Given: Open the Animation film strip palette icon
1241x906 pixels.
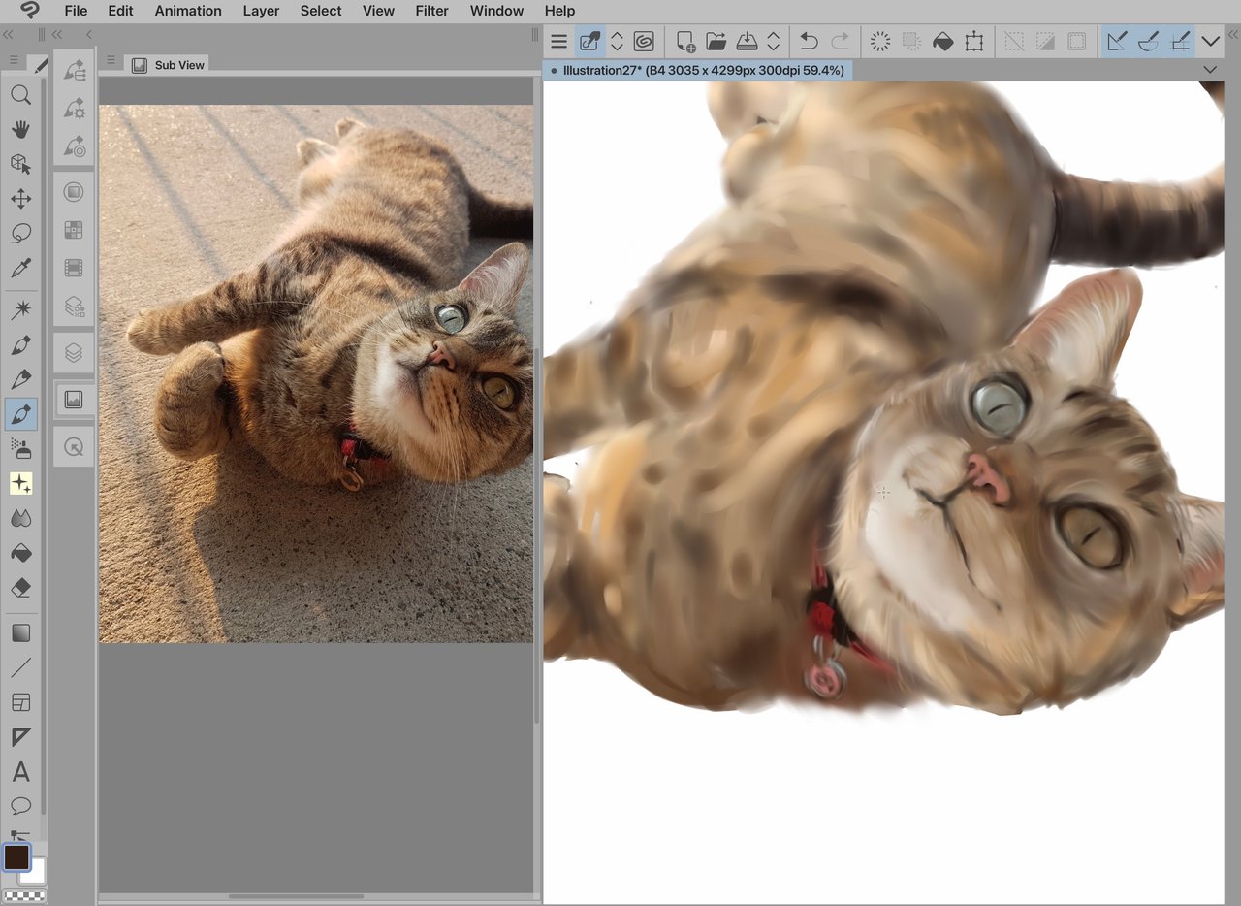Looking at the screenshot, I should [74, 268].
